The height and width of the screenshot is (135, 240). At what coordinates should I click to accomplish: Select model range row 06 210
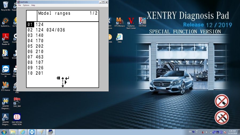click(x=62, y=51)
